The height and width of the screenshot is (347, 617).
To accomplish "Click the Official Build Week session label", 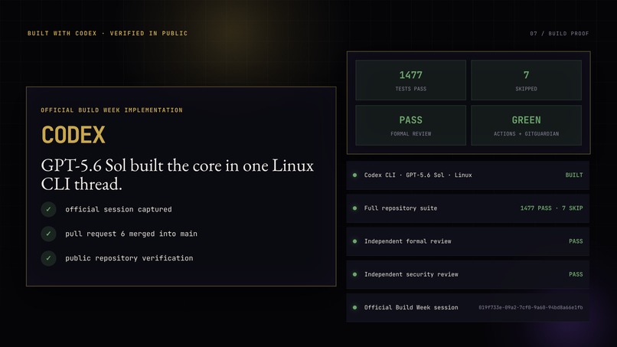I will click(x=411, y=307).
